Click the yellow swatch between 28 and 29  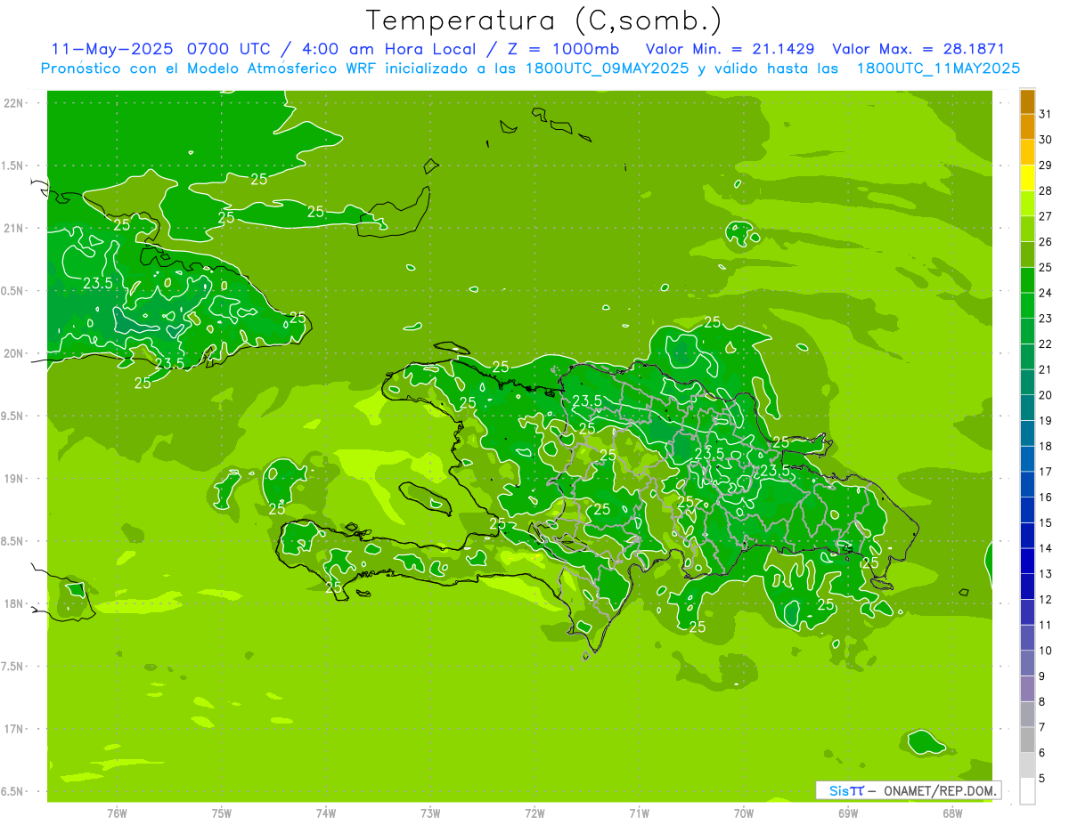tap(1027, 177)
